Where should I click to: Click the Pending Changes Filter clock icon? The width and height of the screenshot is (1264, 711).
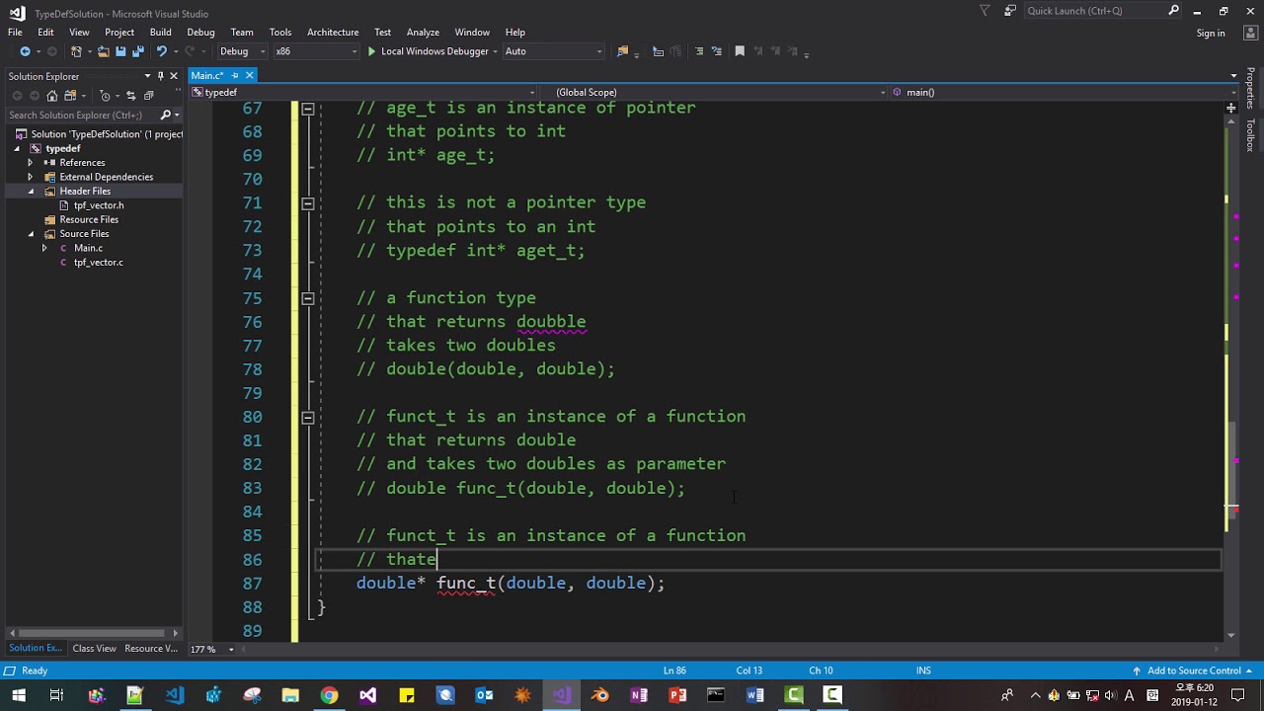click(x=106, y=96)
